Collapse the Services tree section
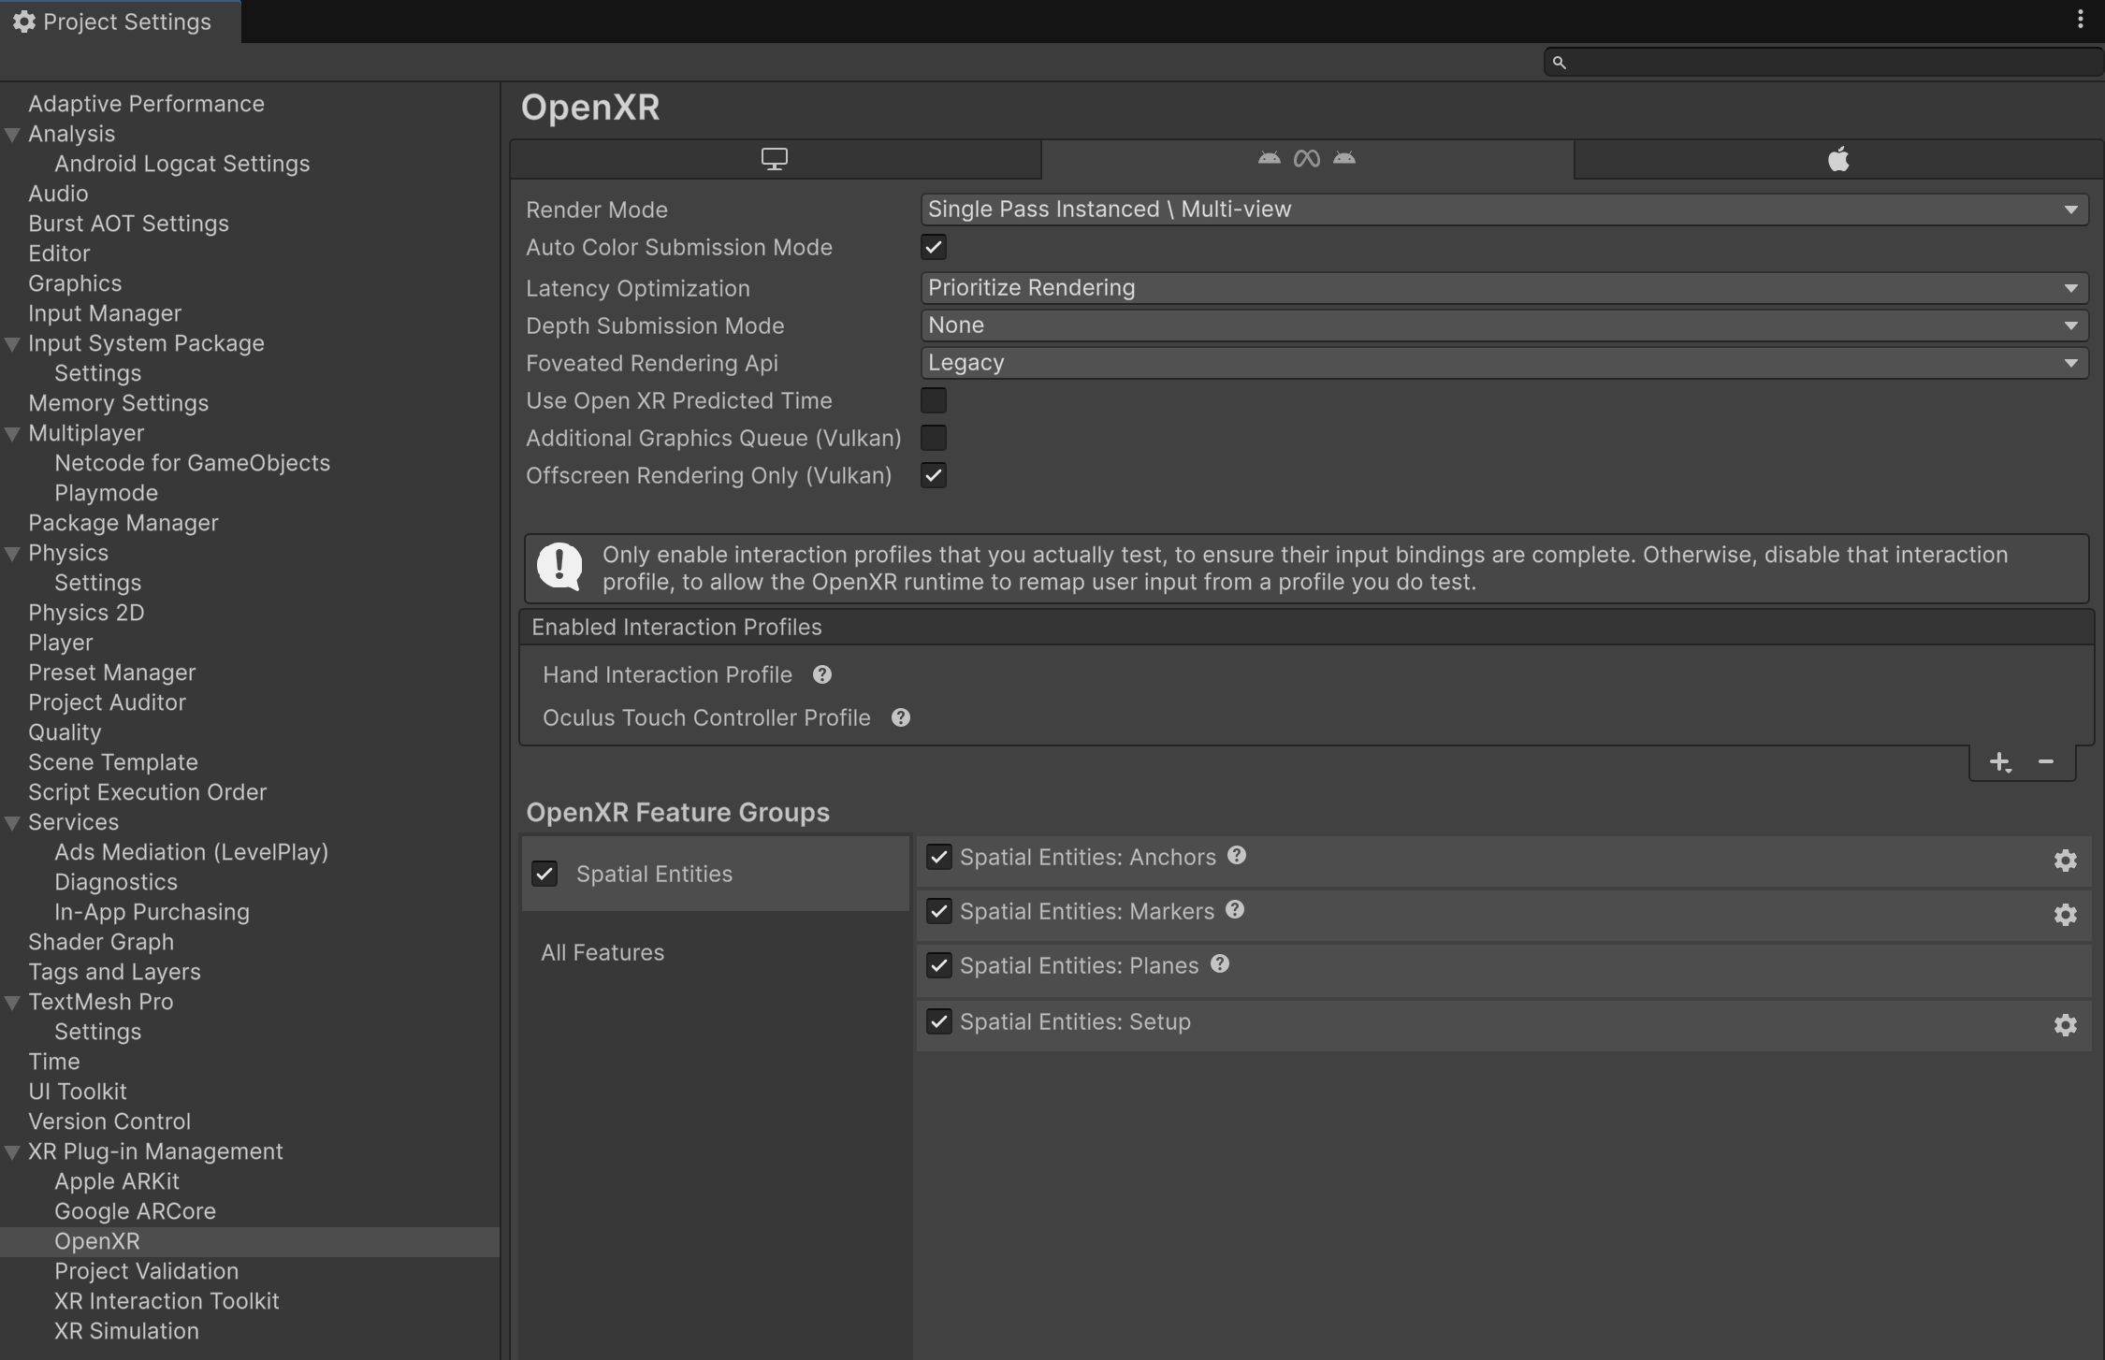The width and height of the screenshot is (2105, 1360). (x=13, y=823)
